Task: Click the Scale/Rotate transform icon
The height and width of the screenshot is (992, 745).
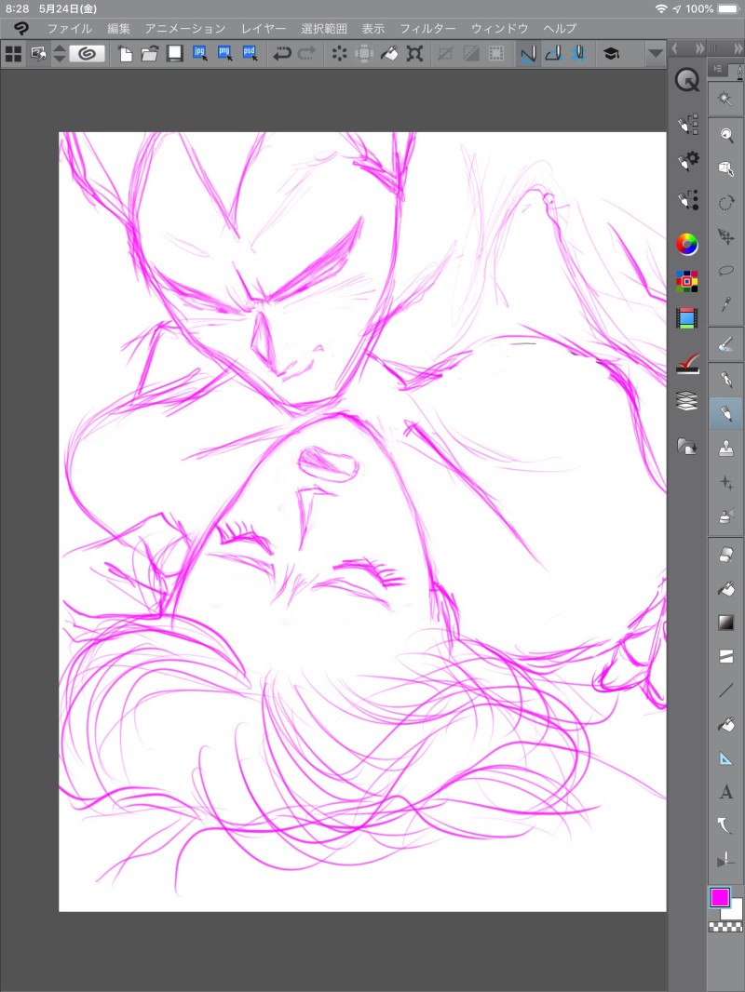Action: coord(414,54)
